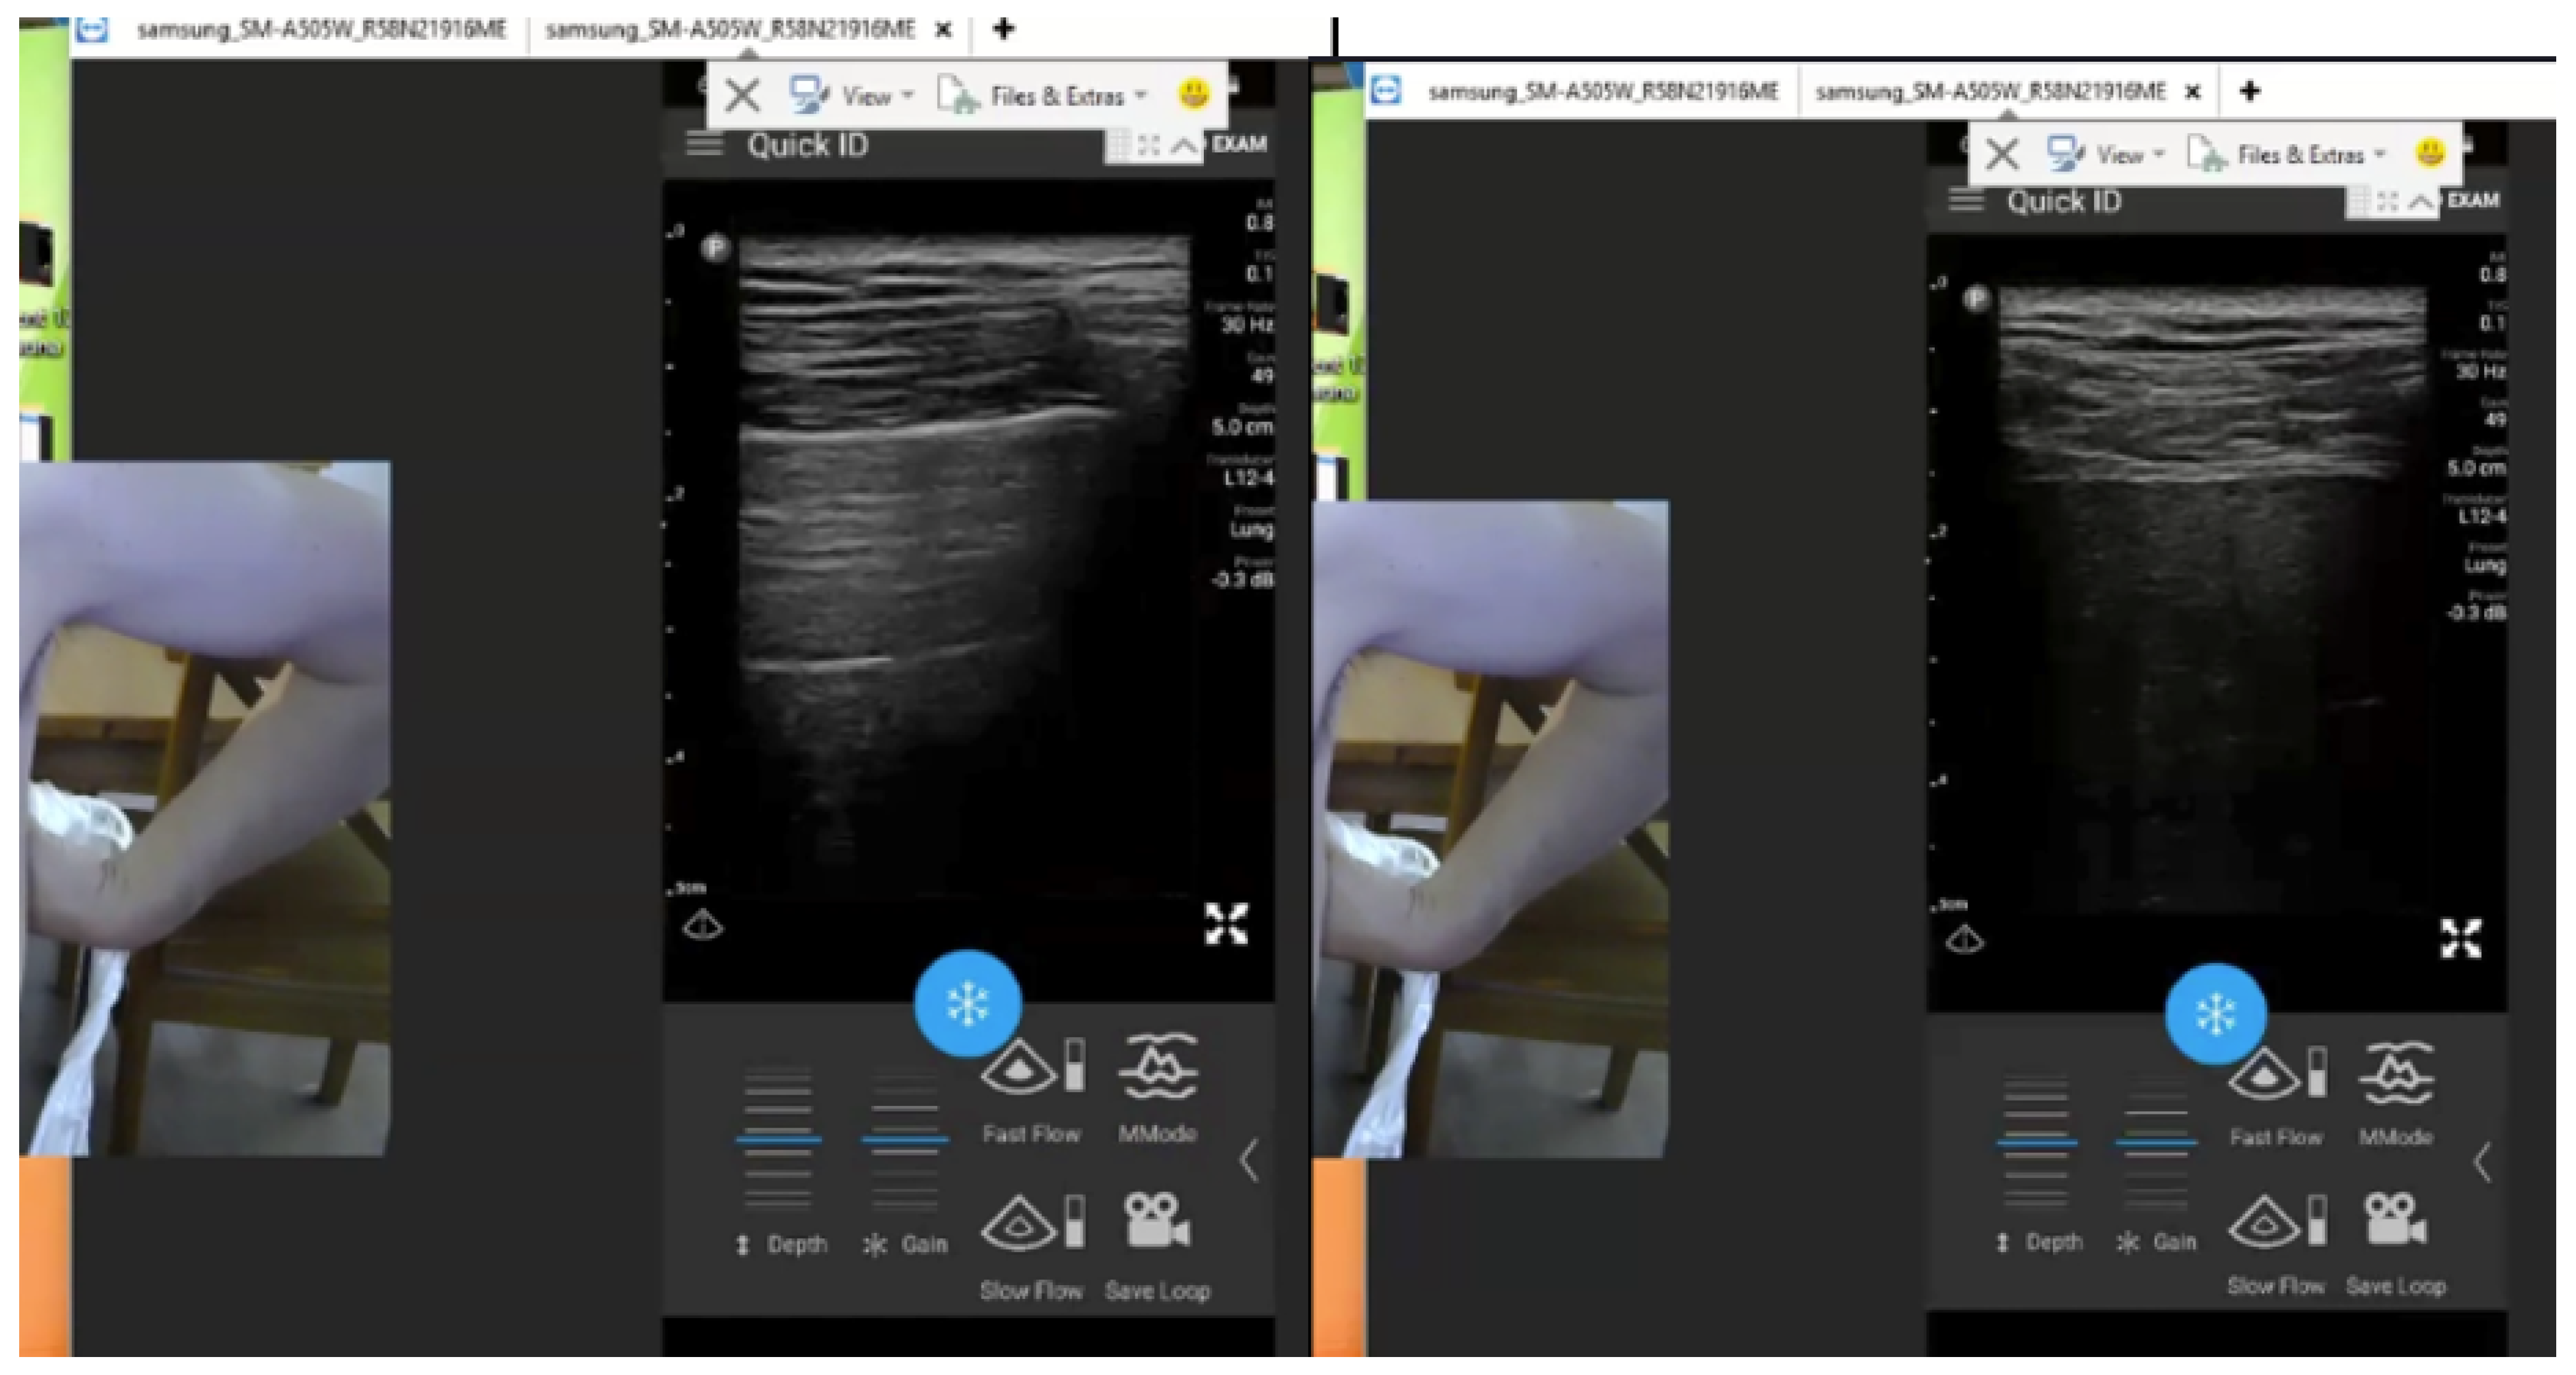Open the Quick ID hamburger menu in left window
This screenshot has width=2576, height=1375.
pos(704,145)
